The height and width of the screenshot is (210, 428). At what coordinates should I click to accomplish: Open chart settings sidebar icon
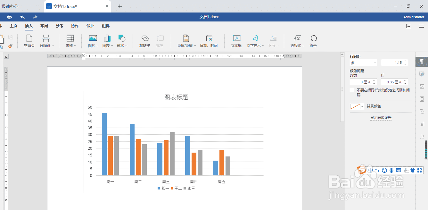point(422,124)
